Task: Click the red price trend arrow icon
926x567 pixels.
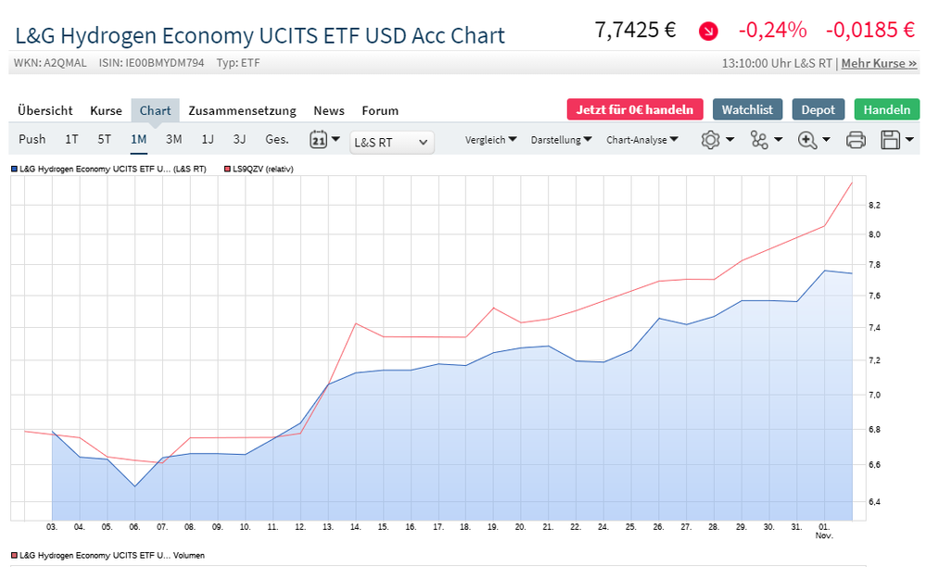Action: click(x=708, y=31)
